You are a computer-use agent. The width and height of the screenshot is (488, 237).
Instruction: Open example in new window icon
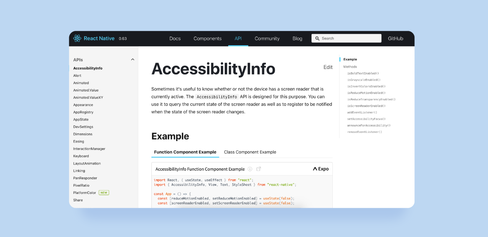coord(259,169)
